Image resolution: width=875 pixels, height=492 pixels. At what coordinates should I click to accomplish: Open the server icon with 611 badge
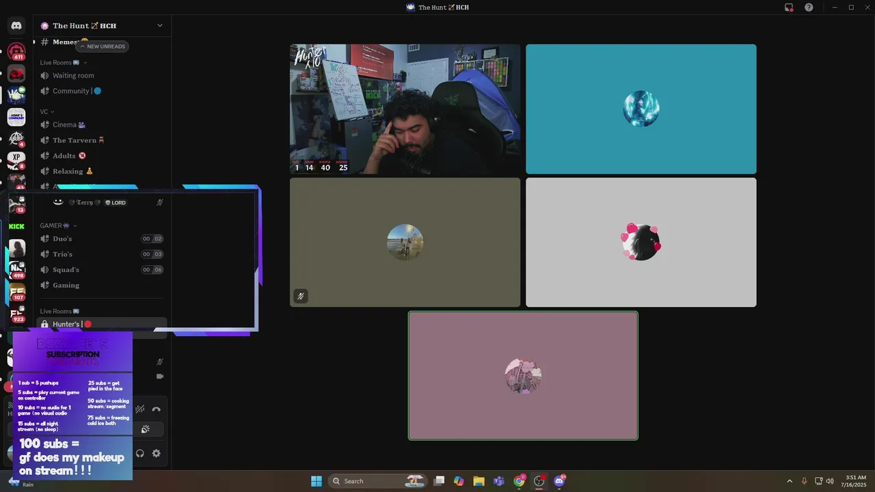click(x=16, y=51)
